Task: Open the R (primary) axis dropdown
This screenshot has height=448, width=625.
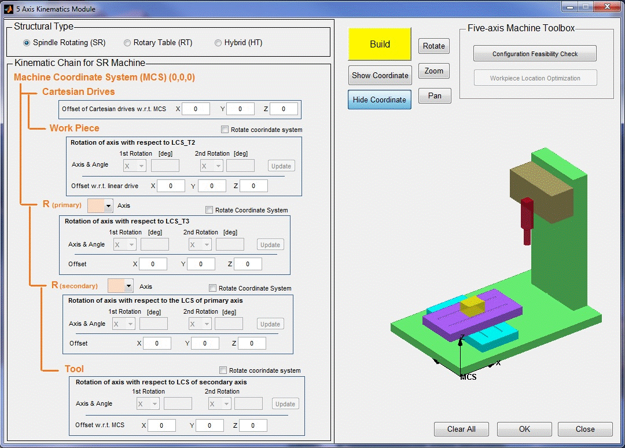Action: (x=100, y=205)
